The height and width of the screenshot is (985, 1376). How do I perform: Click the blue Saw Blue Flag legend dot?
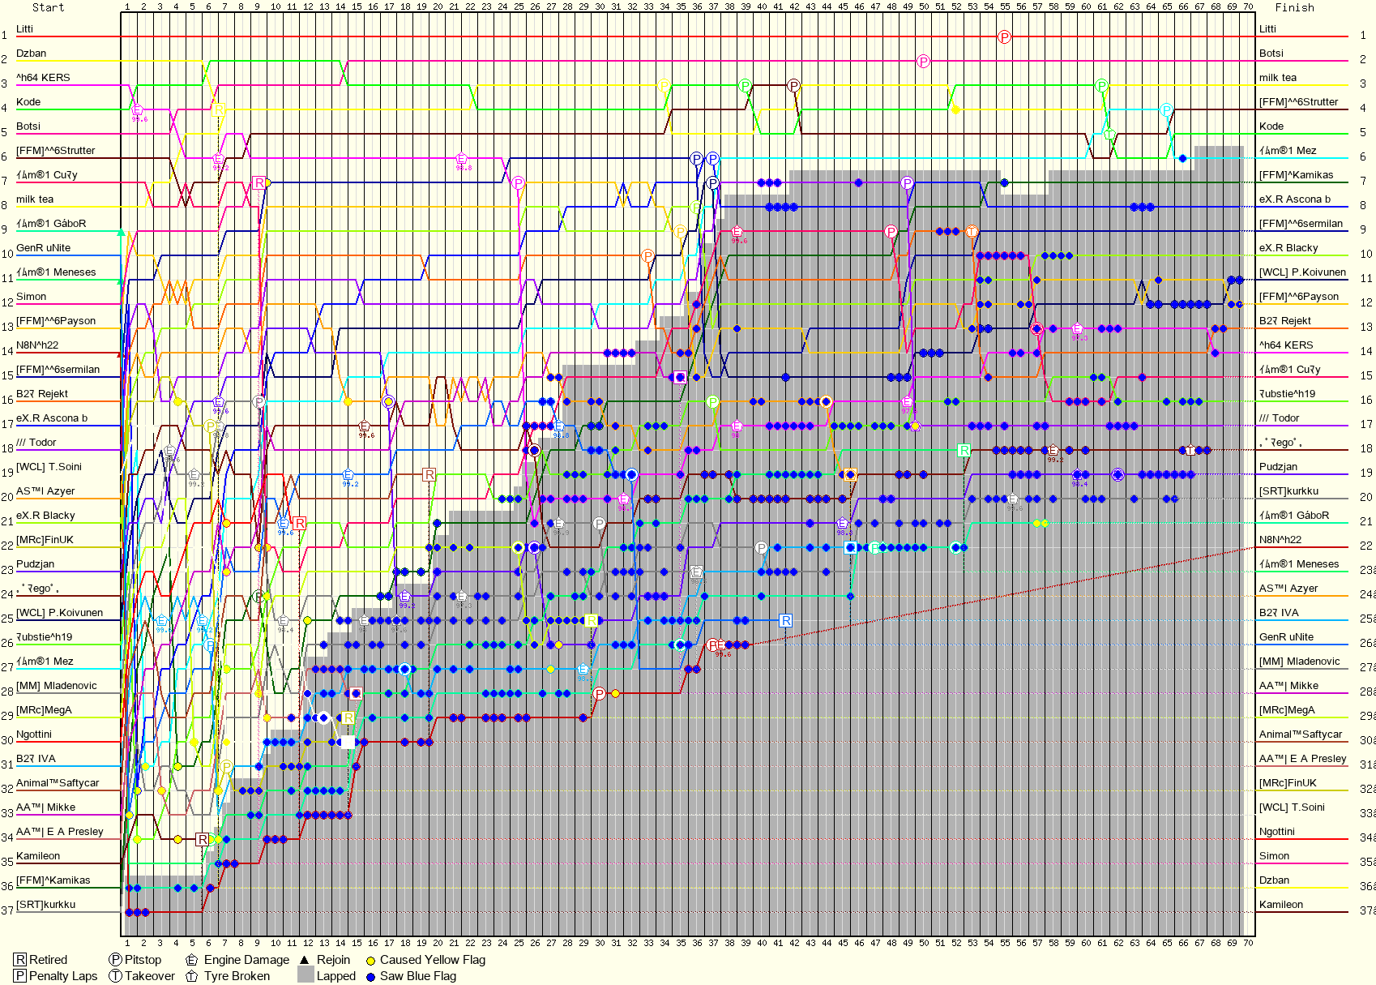point(370,977)
